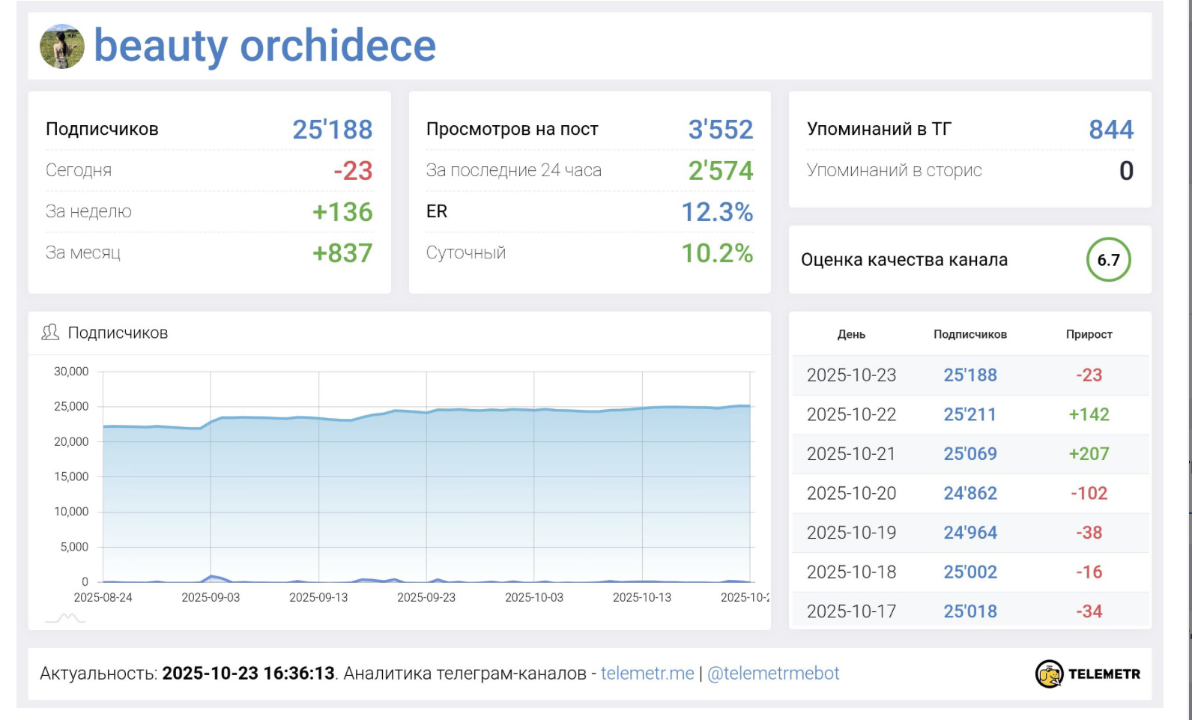Click the 12.3% ER value
Viewport: 1192px width, 720px height.
[x=716, y=212]
